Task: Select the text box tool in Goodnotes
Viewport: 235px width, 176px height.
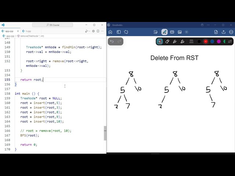Action: (x=172, y=32)
